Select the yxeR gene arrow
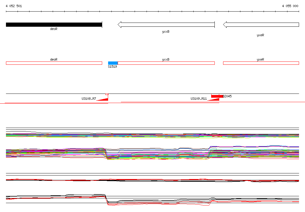 pyautogui.click(x=261, y=25)
